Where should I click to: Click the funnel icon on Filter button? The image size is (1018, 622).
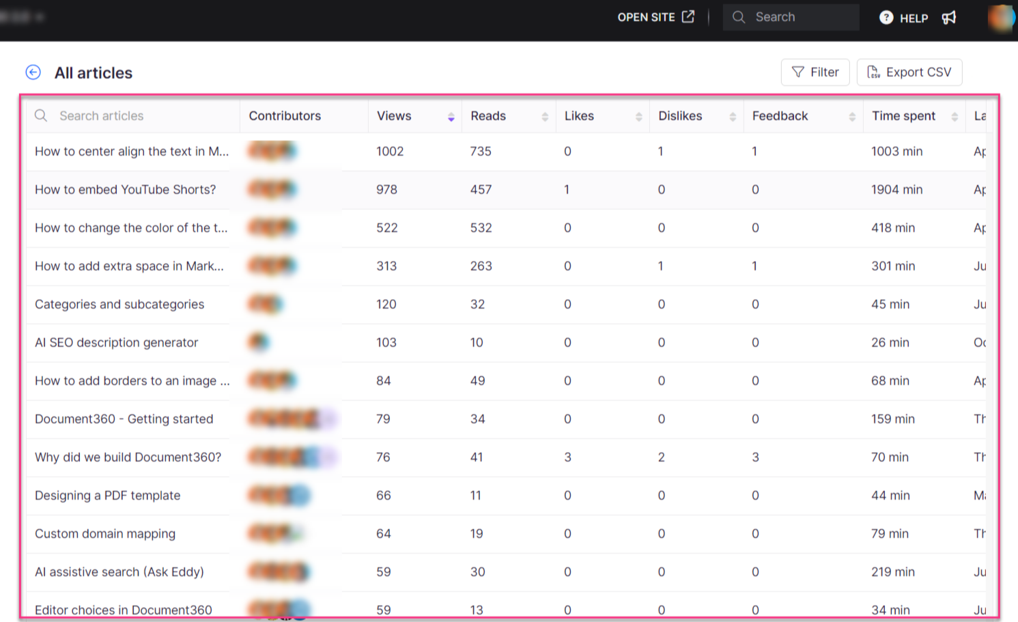tap(797, 72)
